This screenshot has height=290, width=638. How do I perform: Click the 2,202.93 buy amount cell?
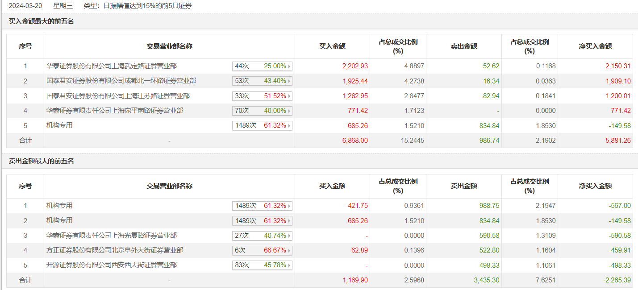(355, 66)
